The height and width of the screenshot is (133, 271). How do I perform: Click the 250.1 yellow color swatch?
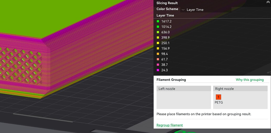click(x=158, y=43)
